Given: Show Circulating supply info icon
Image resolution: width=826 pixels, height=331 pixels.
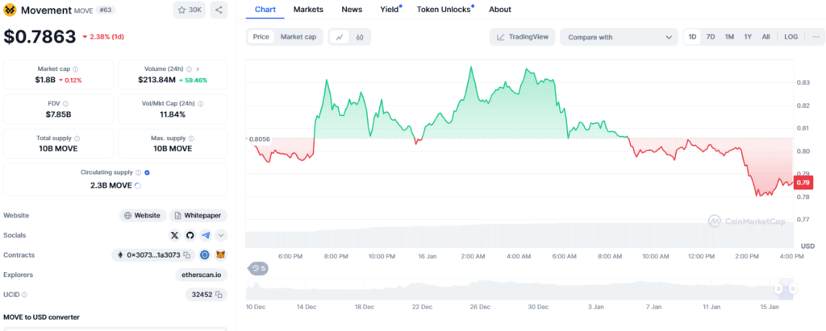Looking at the screenshot, I should pos(139,172).
